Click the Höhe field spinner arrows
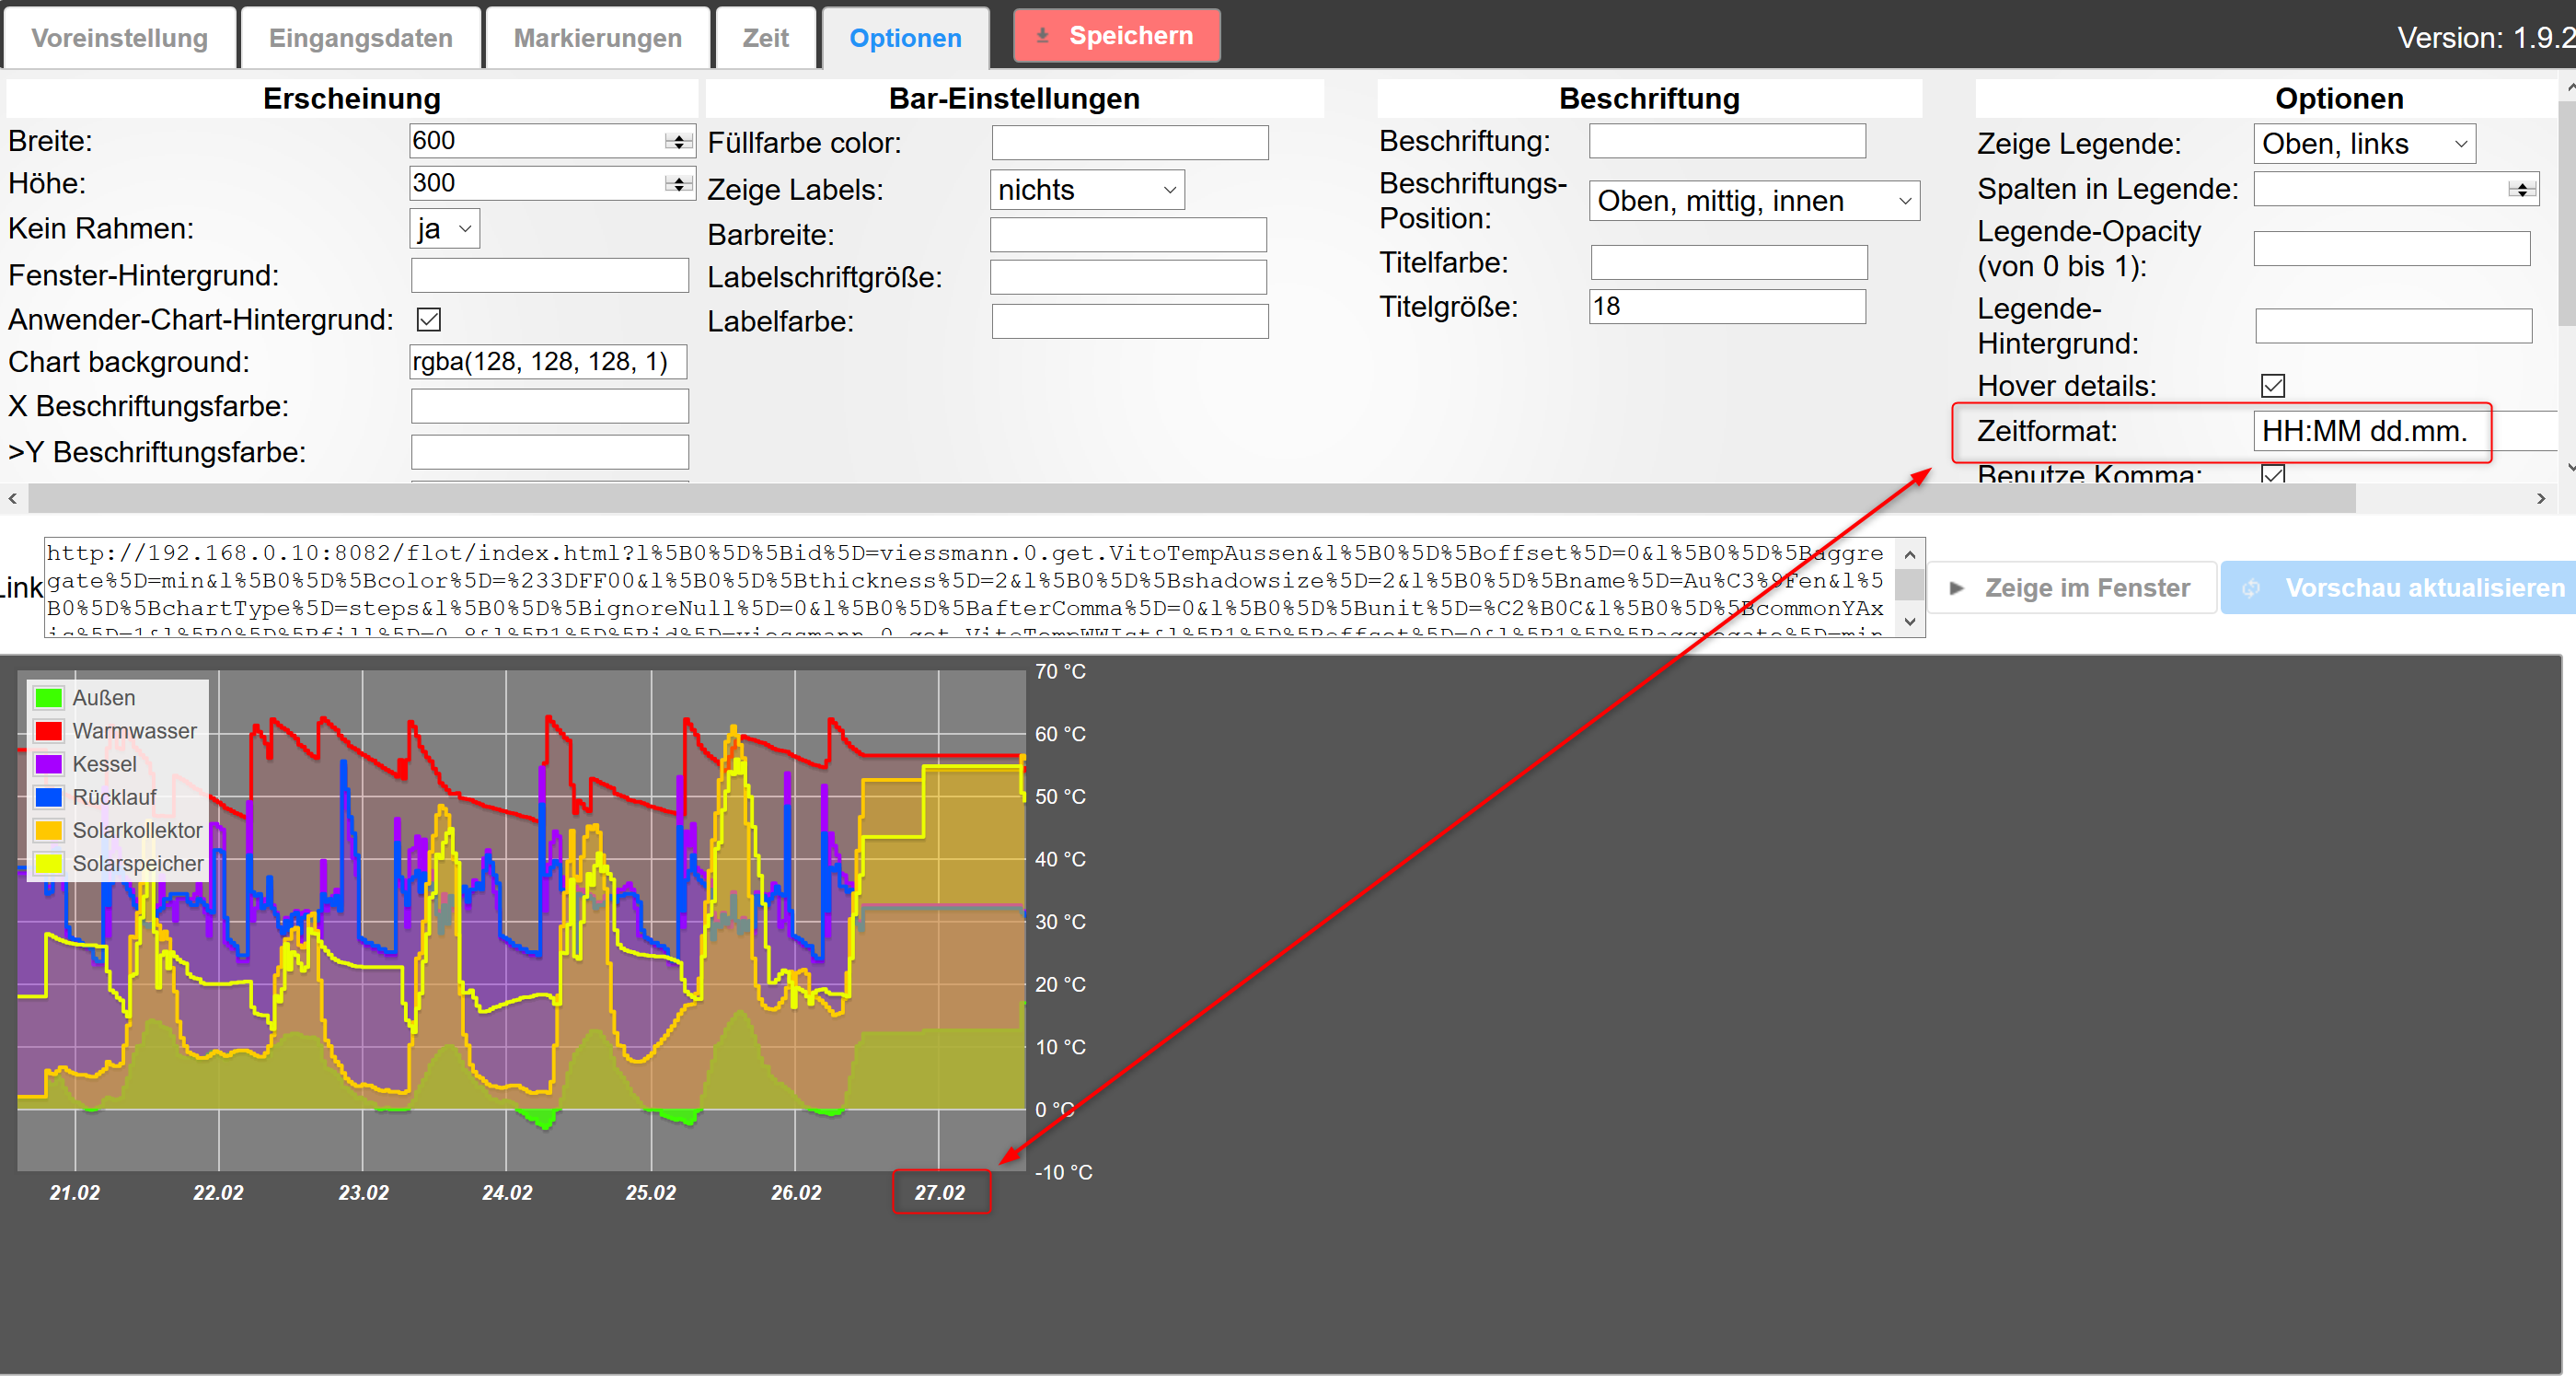Viewport: 2576px width, 1395px height. [x=679, y=184]
